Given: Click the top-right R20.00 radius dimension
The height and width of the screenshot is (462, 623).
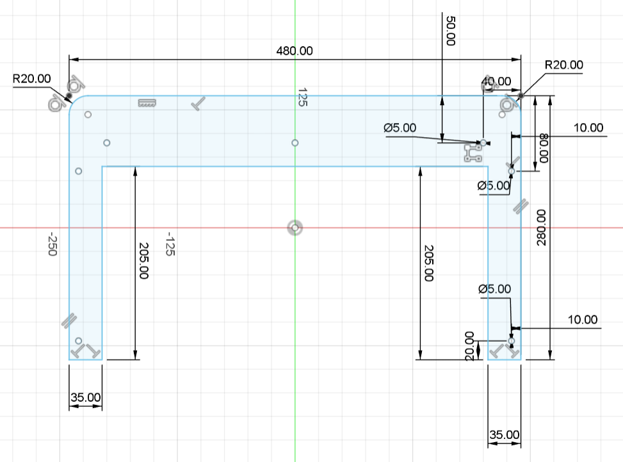Looking at the screenshot, I should 563,65.
